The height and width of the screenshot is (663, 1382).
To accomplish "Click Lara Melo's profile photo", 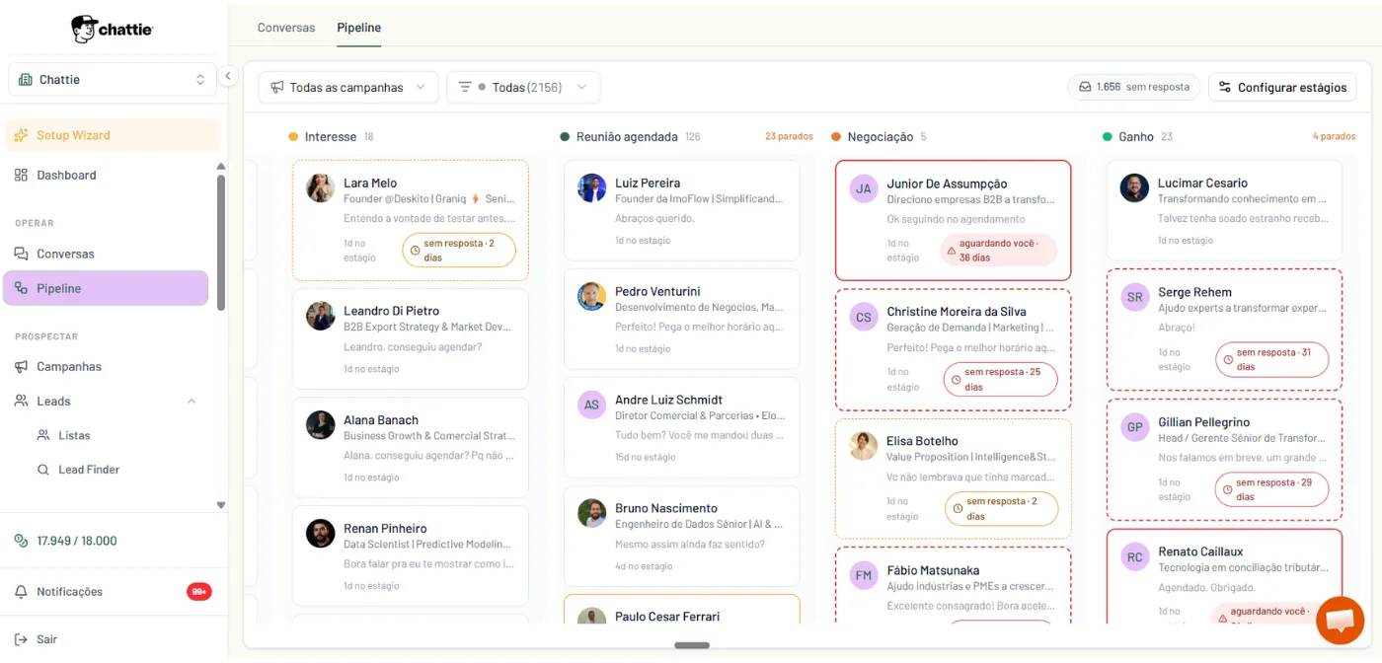I will click(x=320, y=187).
